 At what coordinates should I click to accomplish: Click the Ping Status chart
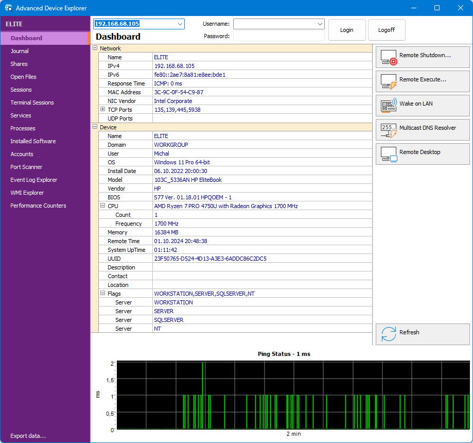coord(293,395)
